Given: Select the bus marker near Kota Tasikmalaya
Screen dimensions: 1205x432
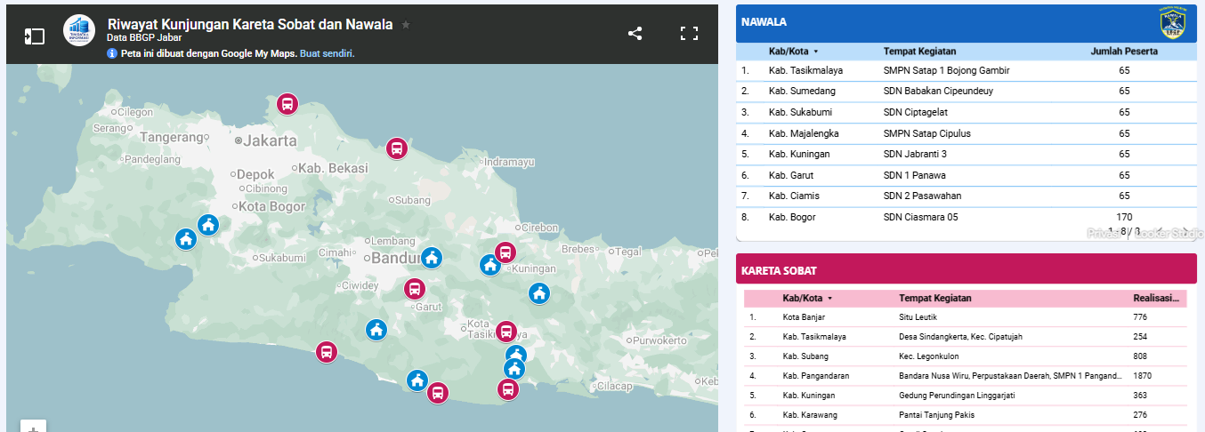Looking at the screenshot, I should pyautogui.click(x=506, y=332).
